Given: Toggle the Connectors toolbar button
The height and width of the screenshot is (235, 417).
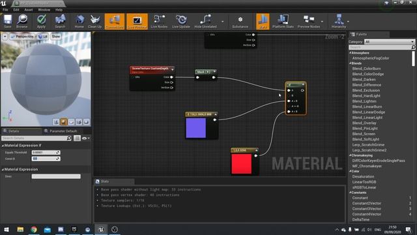Looking at the screenshot, I should coord(115,22).
